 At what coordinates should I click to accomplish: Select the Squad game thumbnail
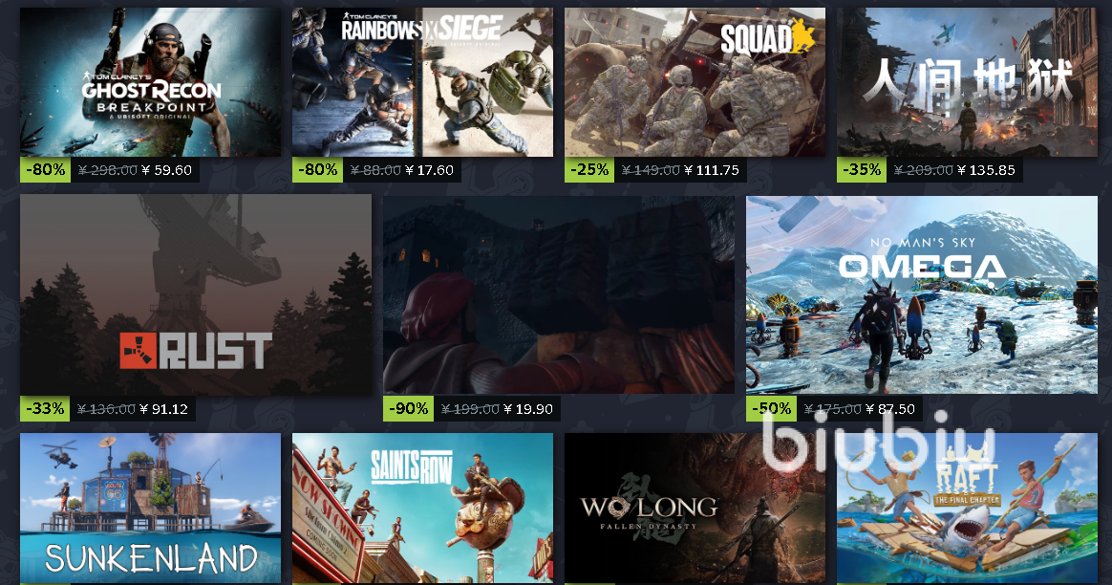[695, 82]
